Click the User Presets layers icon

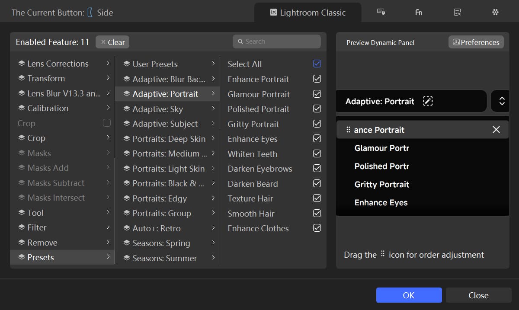(x=127, y=64)
